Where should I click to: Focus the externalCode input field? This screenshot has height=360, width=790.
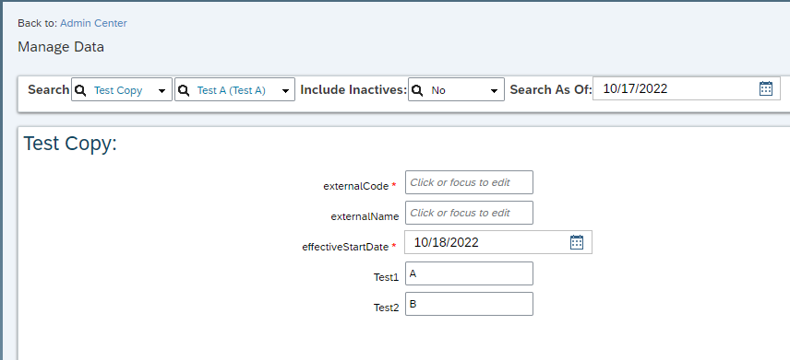tap(469, 182)
